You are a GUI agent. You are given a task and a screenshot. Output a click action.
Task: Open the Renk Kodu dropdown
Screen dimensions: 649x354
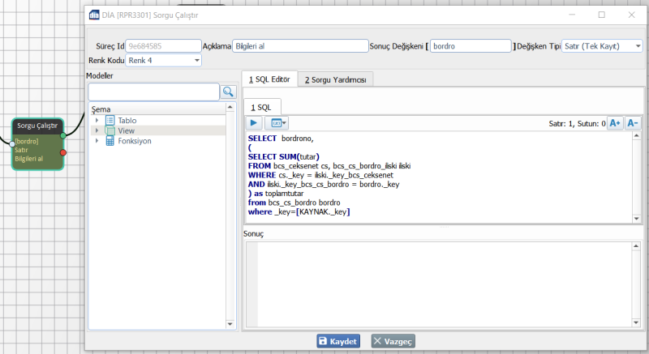click(x=197, y=61)
